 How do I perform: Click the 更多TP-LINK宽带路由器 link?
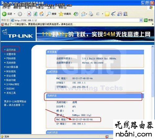(15, 103)
